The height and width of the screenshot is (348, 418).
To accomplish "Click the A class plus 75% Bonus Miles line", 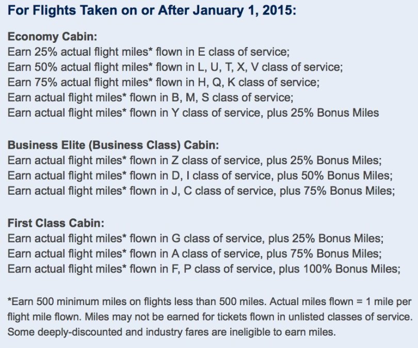I will pyautogui.click(x=195, y=254).
